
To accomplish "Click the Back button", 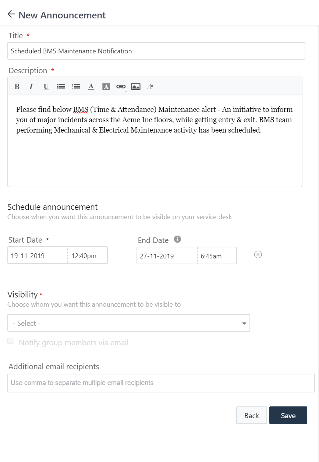I will coord(252,415).
